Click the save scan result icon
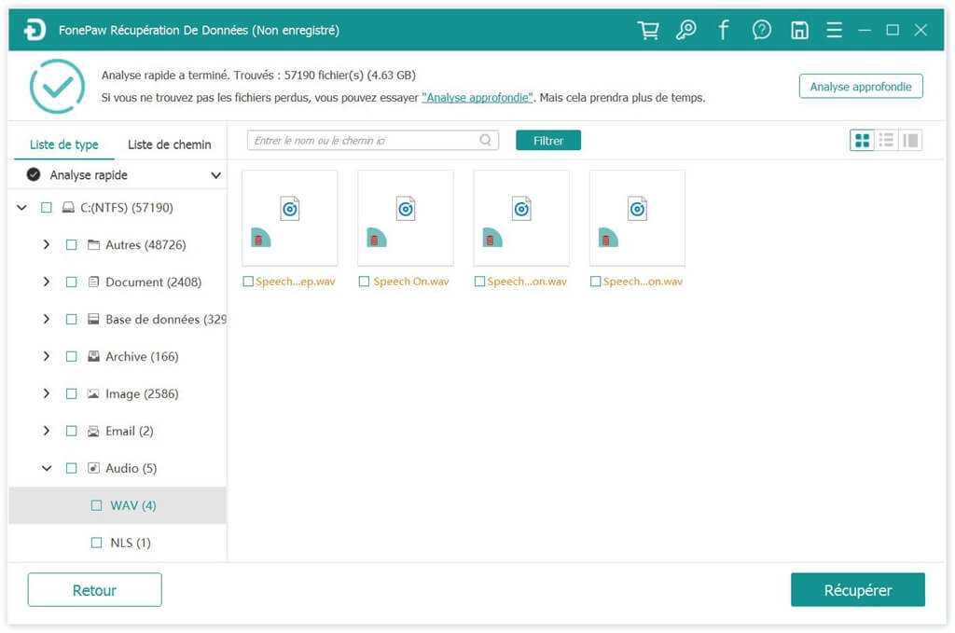 point(799,30)
